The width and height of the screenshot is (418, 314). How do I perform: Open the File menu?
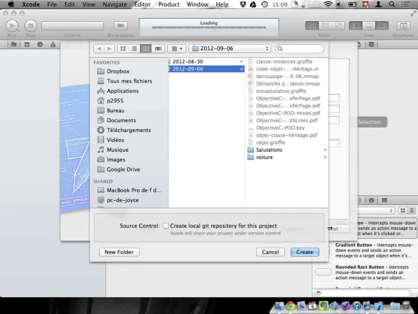pyautogui.click(x=51, y=5)
